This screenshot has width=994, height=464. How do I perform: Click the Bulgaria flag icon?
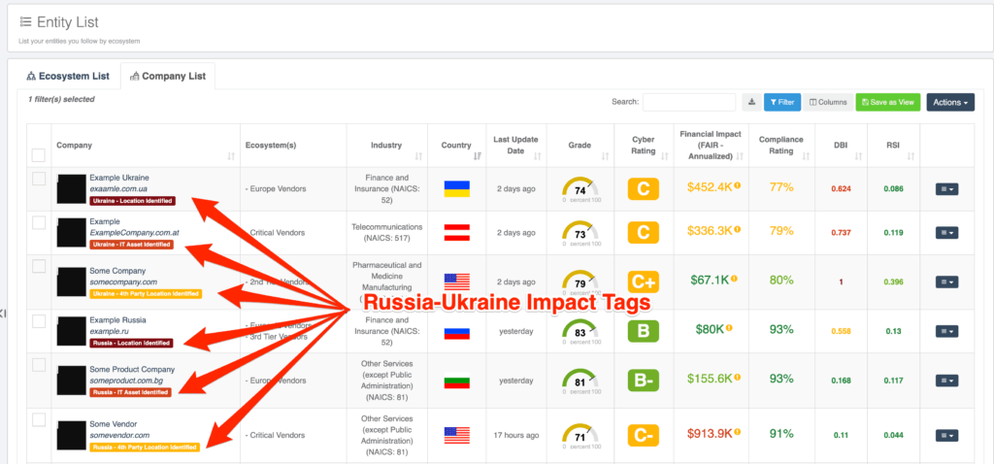click(x=456, y=381)
